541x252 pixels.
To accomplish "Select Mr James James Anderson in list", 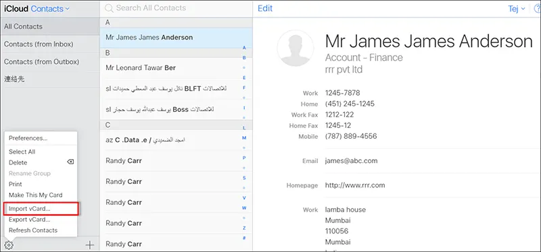I will point(177,38).
